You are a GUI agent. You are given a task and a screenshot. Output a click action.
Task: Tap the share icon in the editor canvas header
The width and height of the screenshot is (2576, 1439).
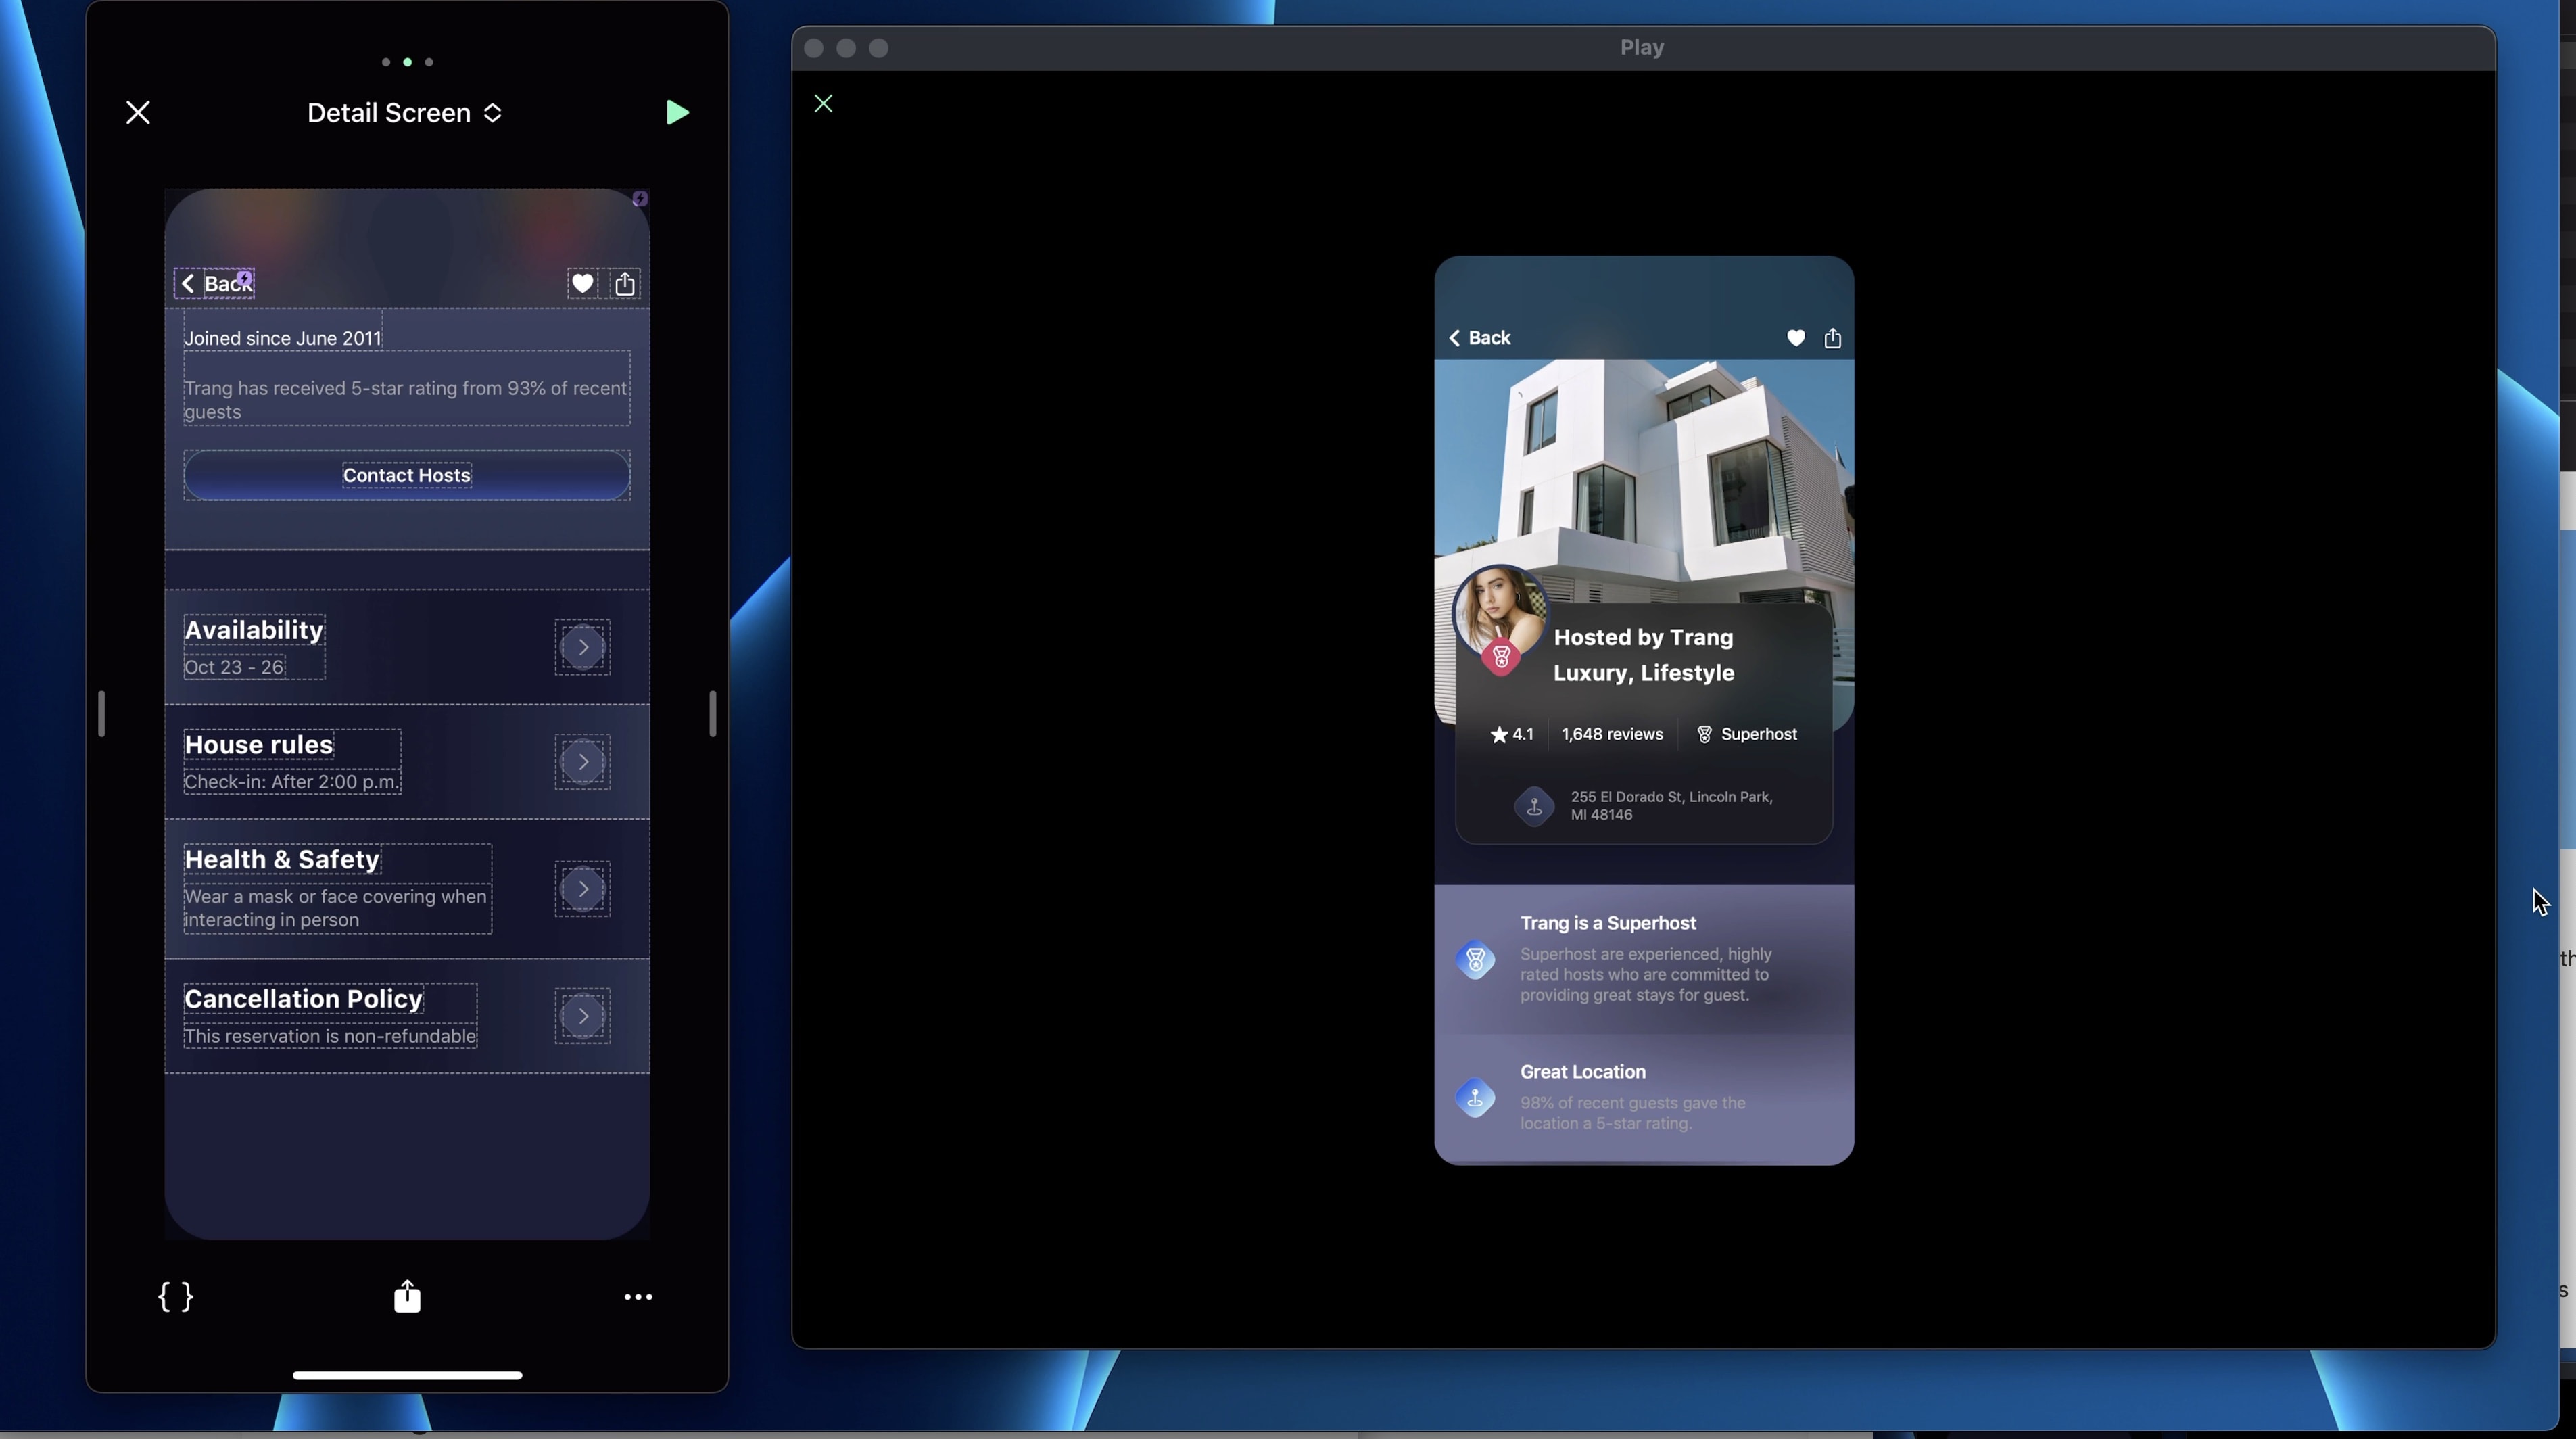tap(625, 283)
